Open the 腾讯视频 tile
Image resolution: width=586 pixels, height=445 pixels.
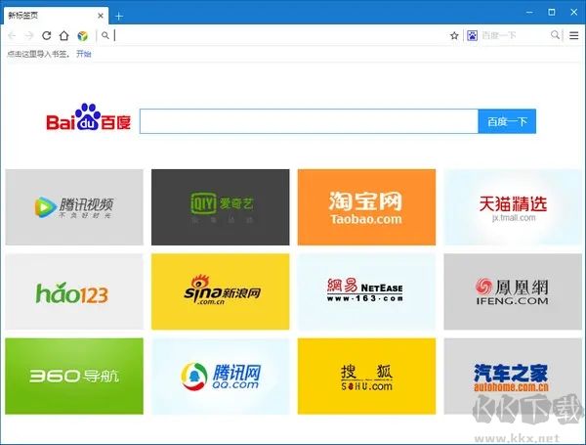pos(74,207)
